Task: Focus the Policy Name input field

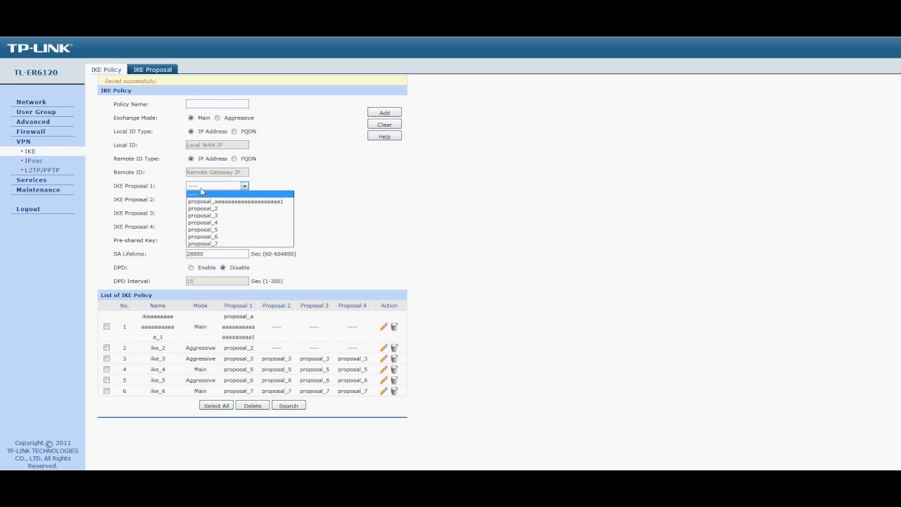Action: coord(218,104)
